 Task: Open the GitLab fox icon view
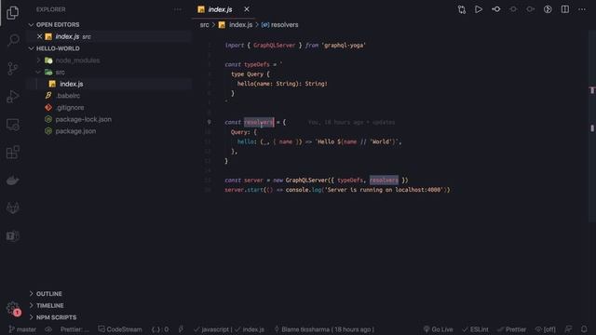[12, 208]
